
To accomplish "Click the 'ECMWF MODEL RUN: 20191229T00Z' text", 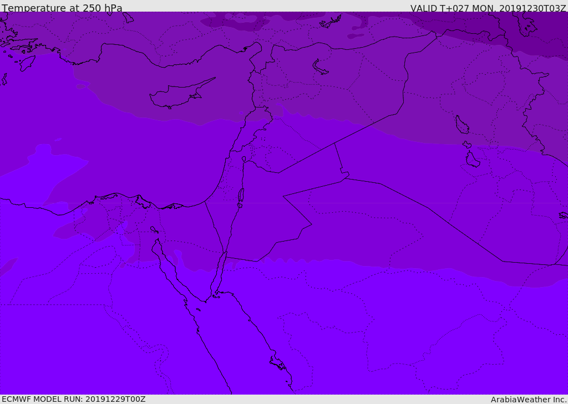I will [74, 399].
